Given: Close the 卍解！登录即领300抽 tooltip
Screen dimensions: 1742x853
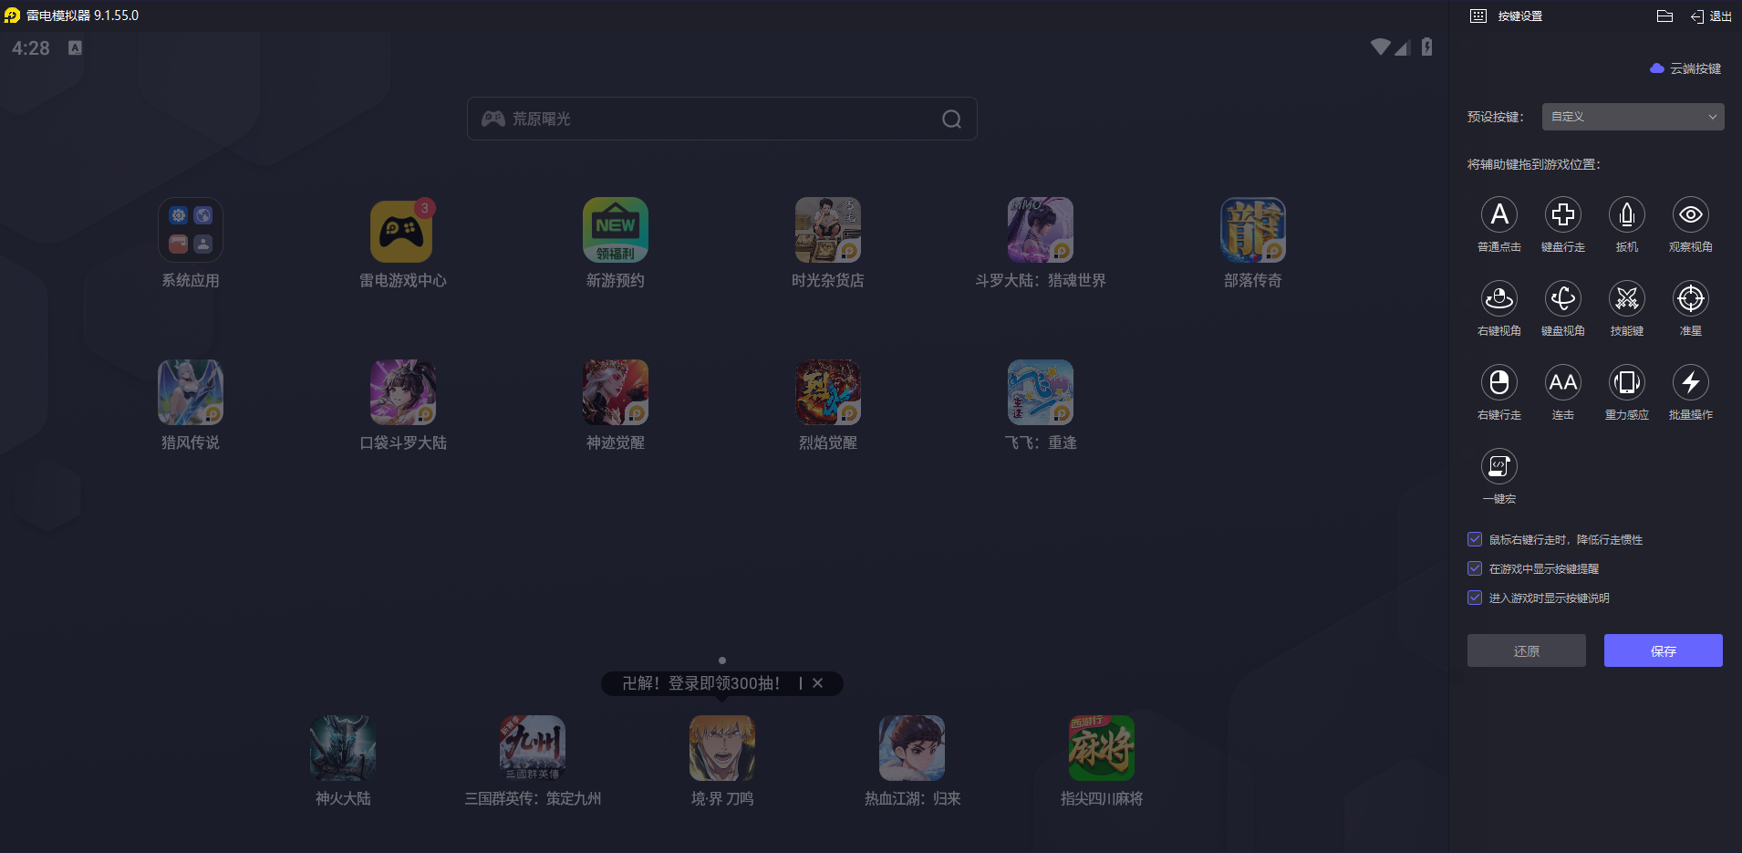Looking at the screenshot, I should point(817,683).
